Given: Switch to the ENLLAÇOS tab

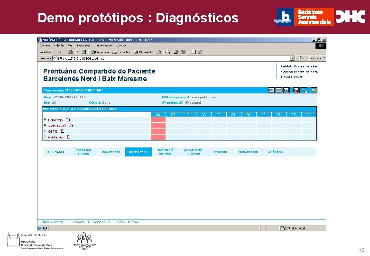Looking at the screenshot, I should pyautogui.click(x=56, y=152).
